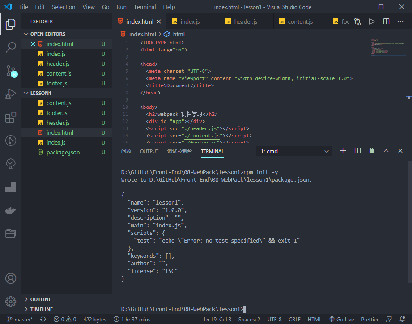Click Spaces: 2 indentation setting

pos(249,319)
